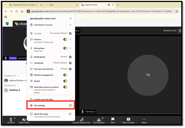Click the Site settings external-link icon
The image size is (185, 128).
point(70,105)
